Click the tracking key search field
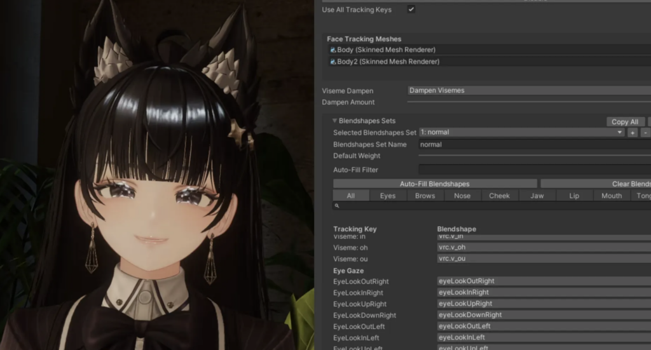The height and width of the screenshot is (350, 651). coord(491,206)
